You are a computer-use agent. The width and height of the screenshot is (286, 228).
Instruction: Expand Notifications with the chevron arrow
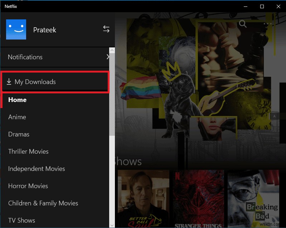pyautogui.click(x=108, y=57)
